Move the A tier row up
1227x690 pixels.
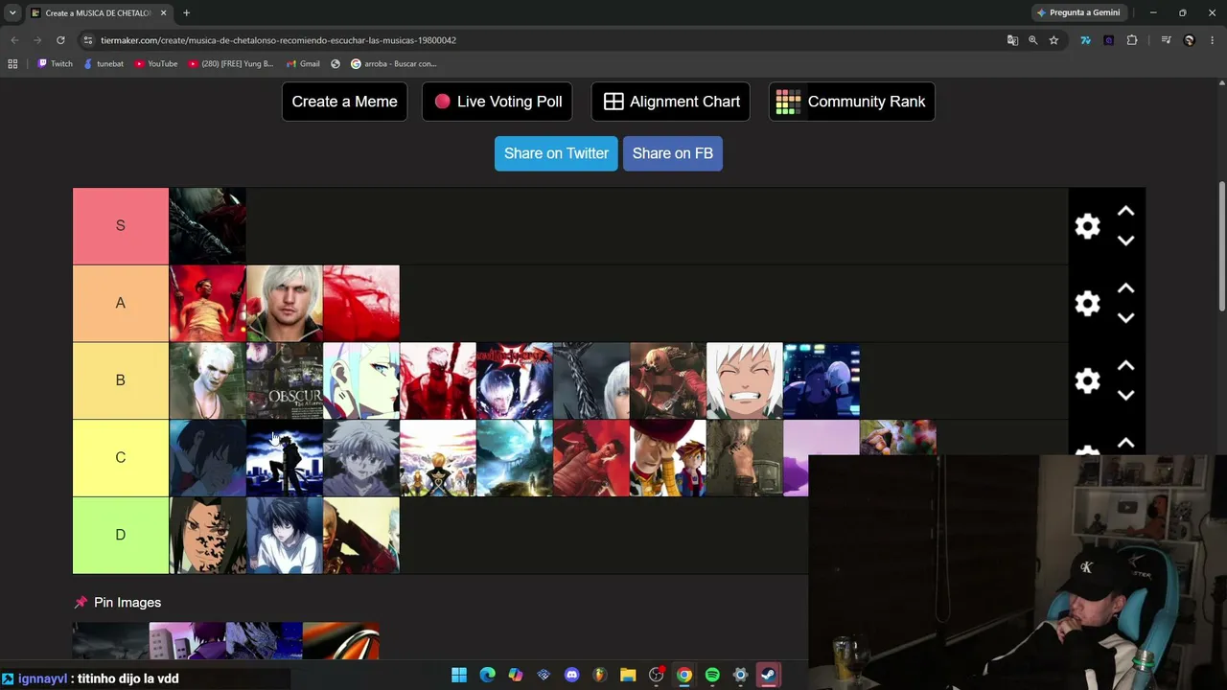point(1125,288)
